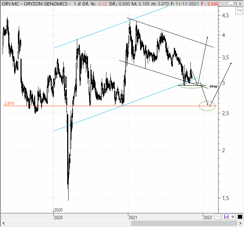Click the pin icon beside save
244x227 pixels.
tap(233, 217)
